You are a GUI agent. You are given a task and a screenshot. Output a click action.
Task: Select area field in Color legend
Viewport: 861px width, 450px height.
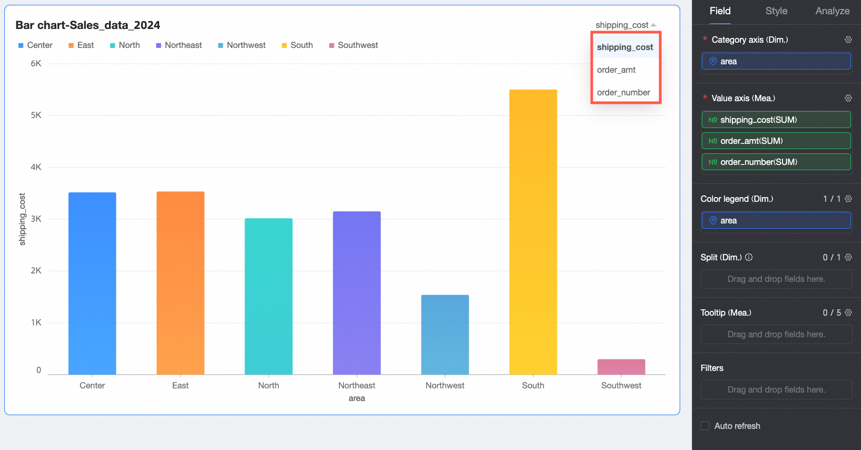[776, 220]
